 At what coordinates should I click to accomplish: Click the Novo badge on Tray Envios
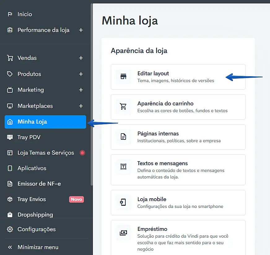click(76, 199)
